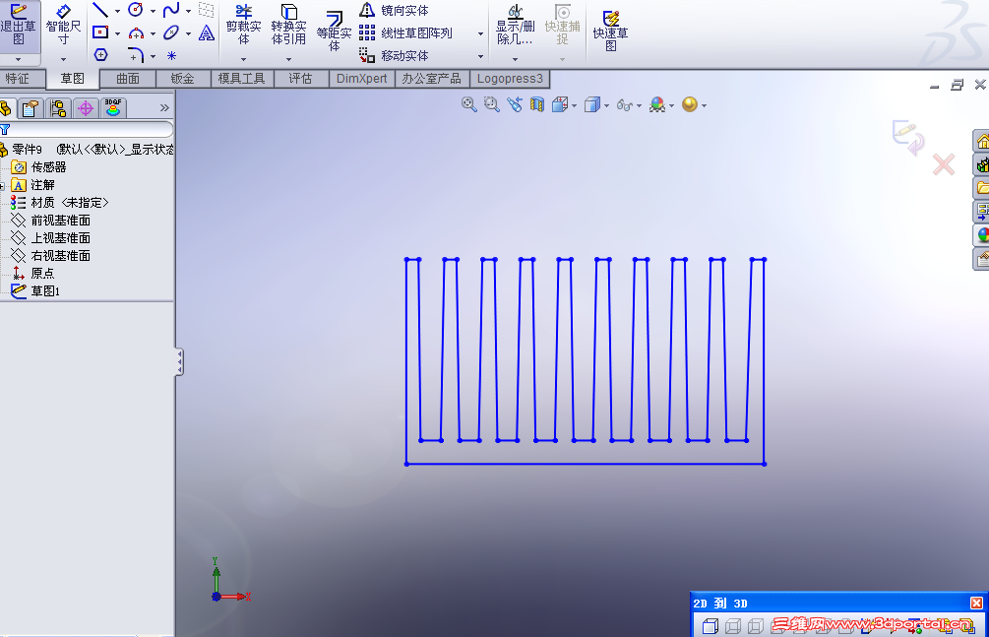Select Sensors (传感器) in the feature tree
This screenshot has width=989, height=637.
(39, 167)
